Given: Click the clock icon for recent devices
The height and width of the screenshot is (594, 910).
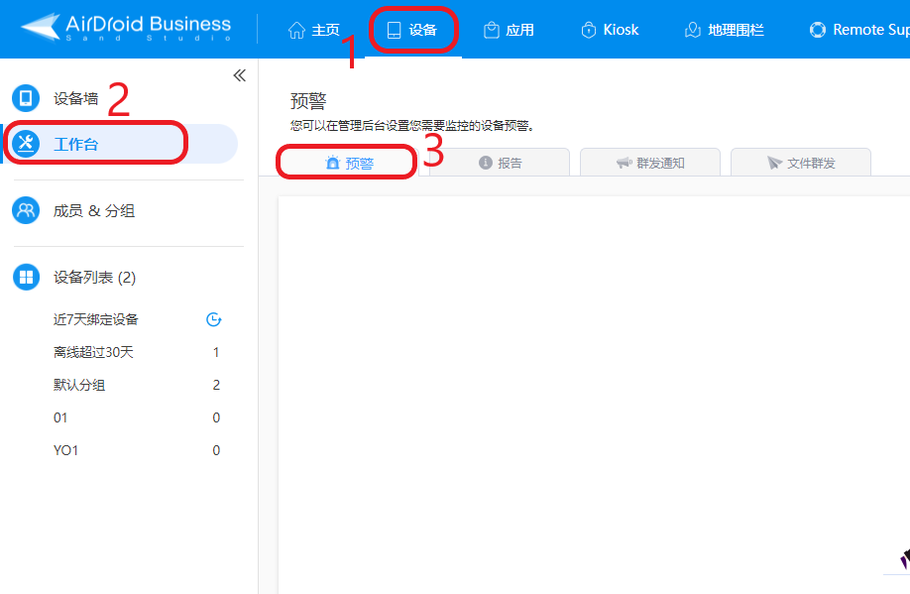Looking at the screenshot, I should [x=213, y=319].
